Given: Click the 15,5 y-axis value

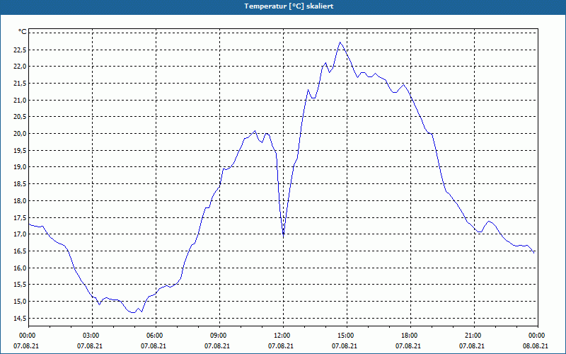Looking at the screenshot, I should [20, 285].
